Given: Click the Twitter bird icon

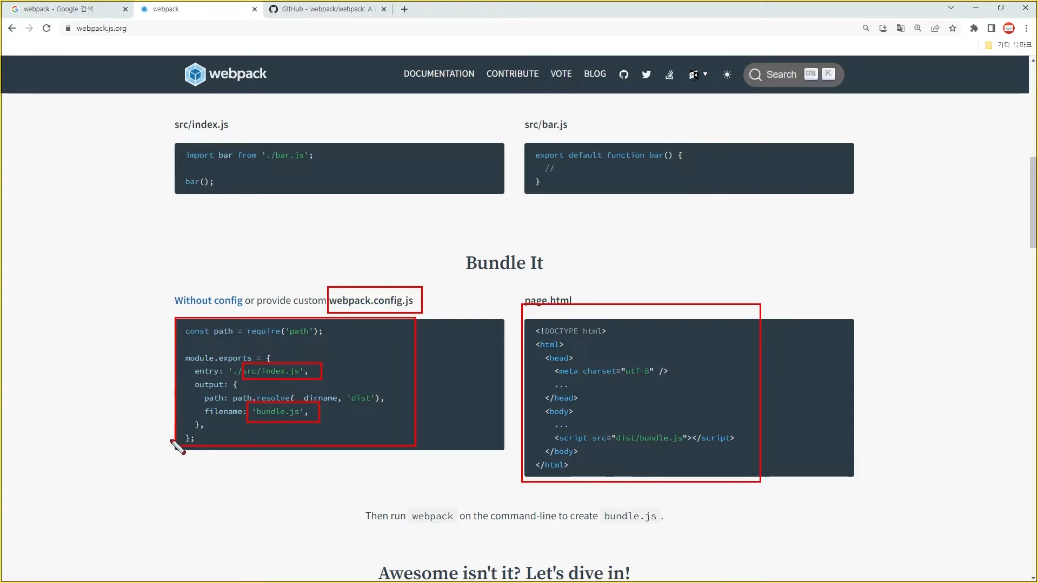Looking at the screenshot, I should pos(647,74).
